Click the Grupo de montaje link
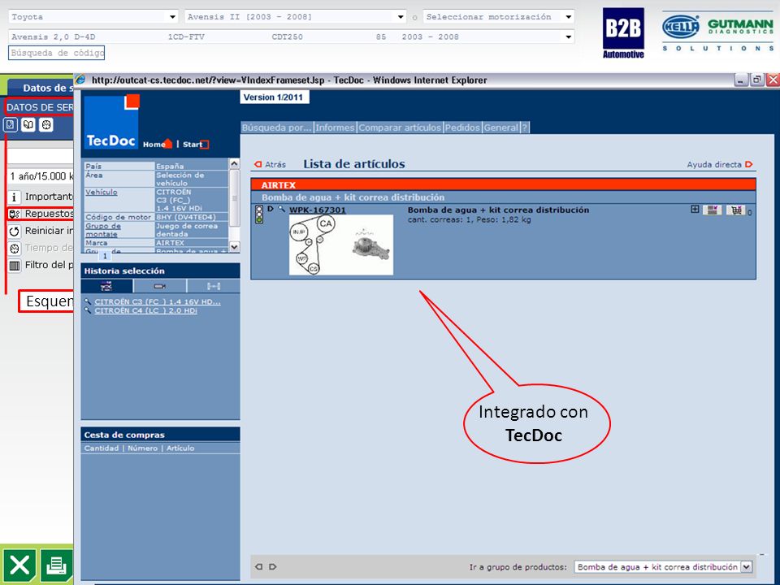Image resolution: width=780 pixels, height=585 pixels. tap(103, 230)
